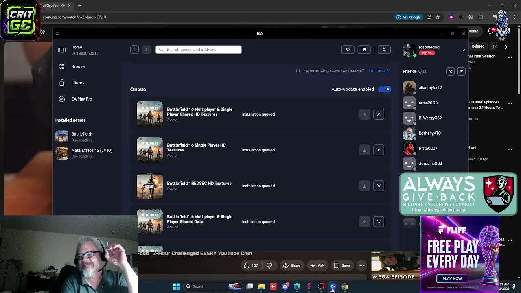This screenshot has width=521, height=293.
Task: Click the Get help link
Action: 379,70
